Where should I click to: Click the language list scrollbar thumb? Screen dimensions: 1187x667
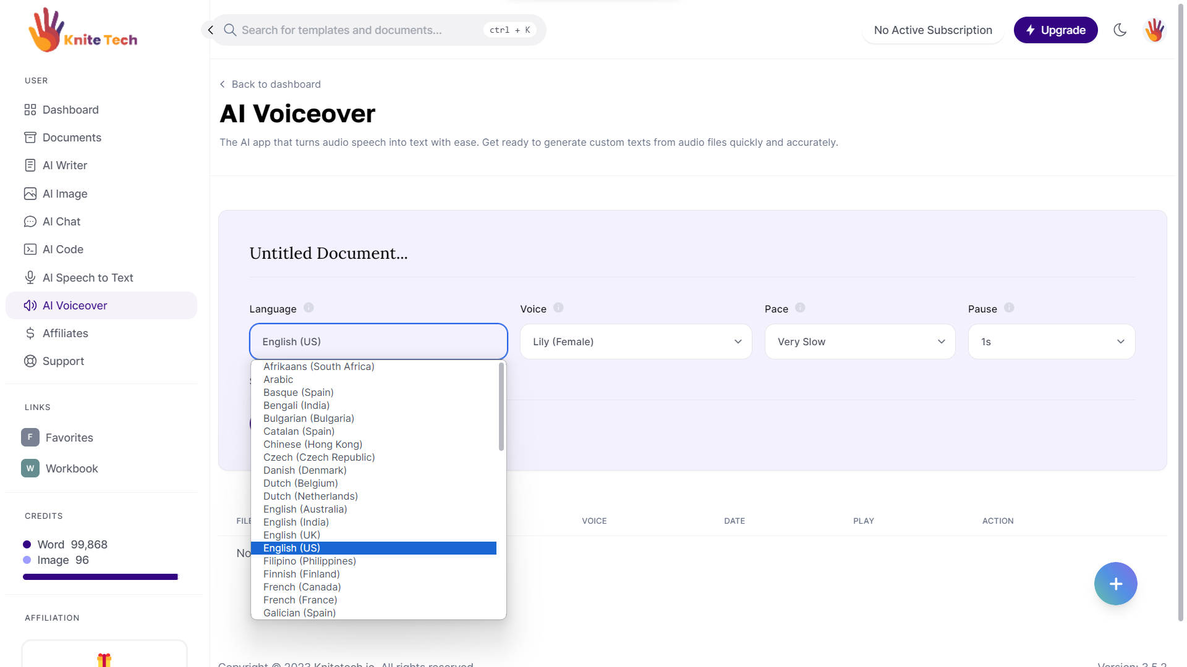click(501, 408)
